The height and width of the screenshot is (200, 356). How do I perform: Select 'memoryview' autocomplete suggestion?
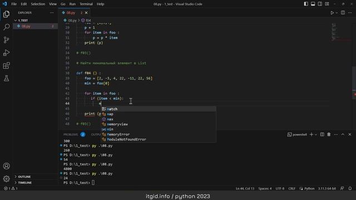tap(159, 124)
